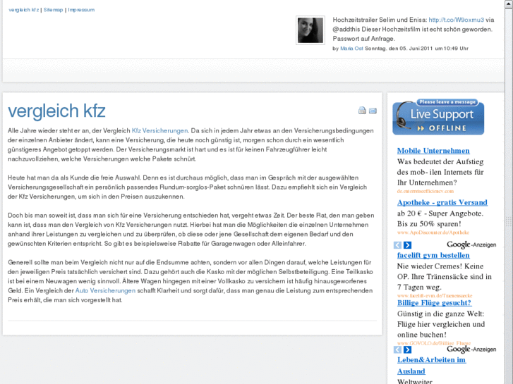Follow the 'Kfz Versicherungen' article link
Image resolution: width=513 pixels, height=384 pixels.
[x=160, y=131]
